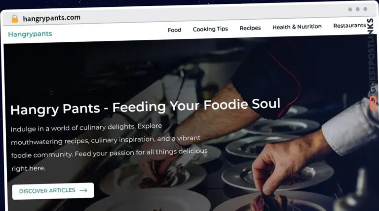Go to the Recipes section
Viewport: 379px width, 211px height.
pos(250,28)
